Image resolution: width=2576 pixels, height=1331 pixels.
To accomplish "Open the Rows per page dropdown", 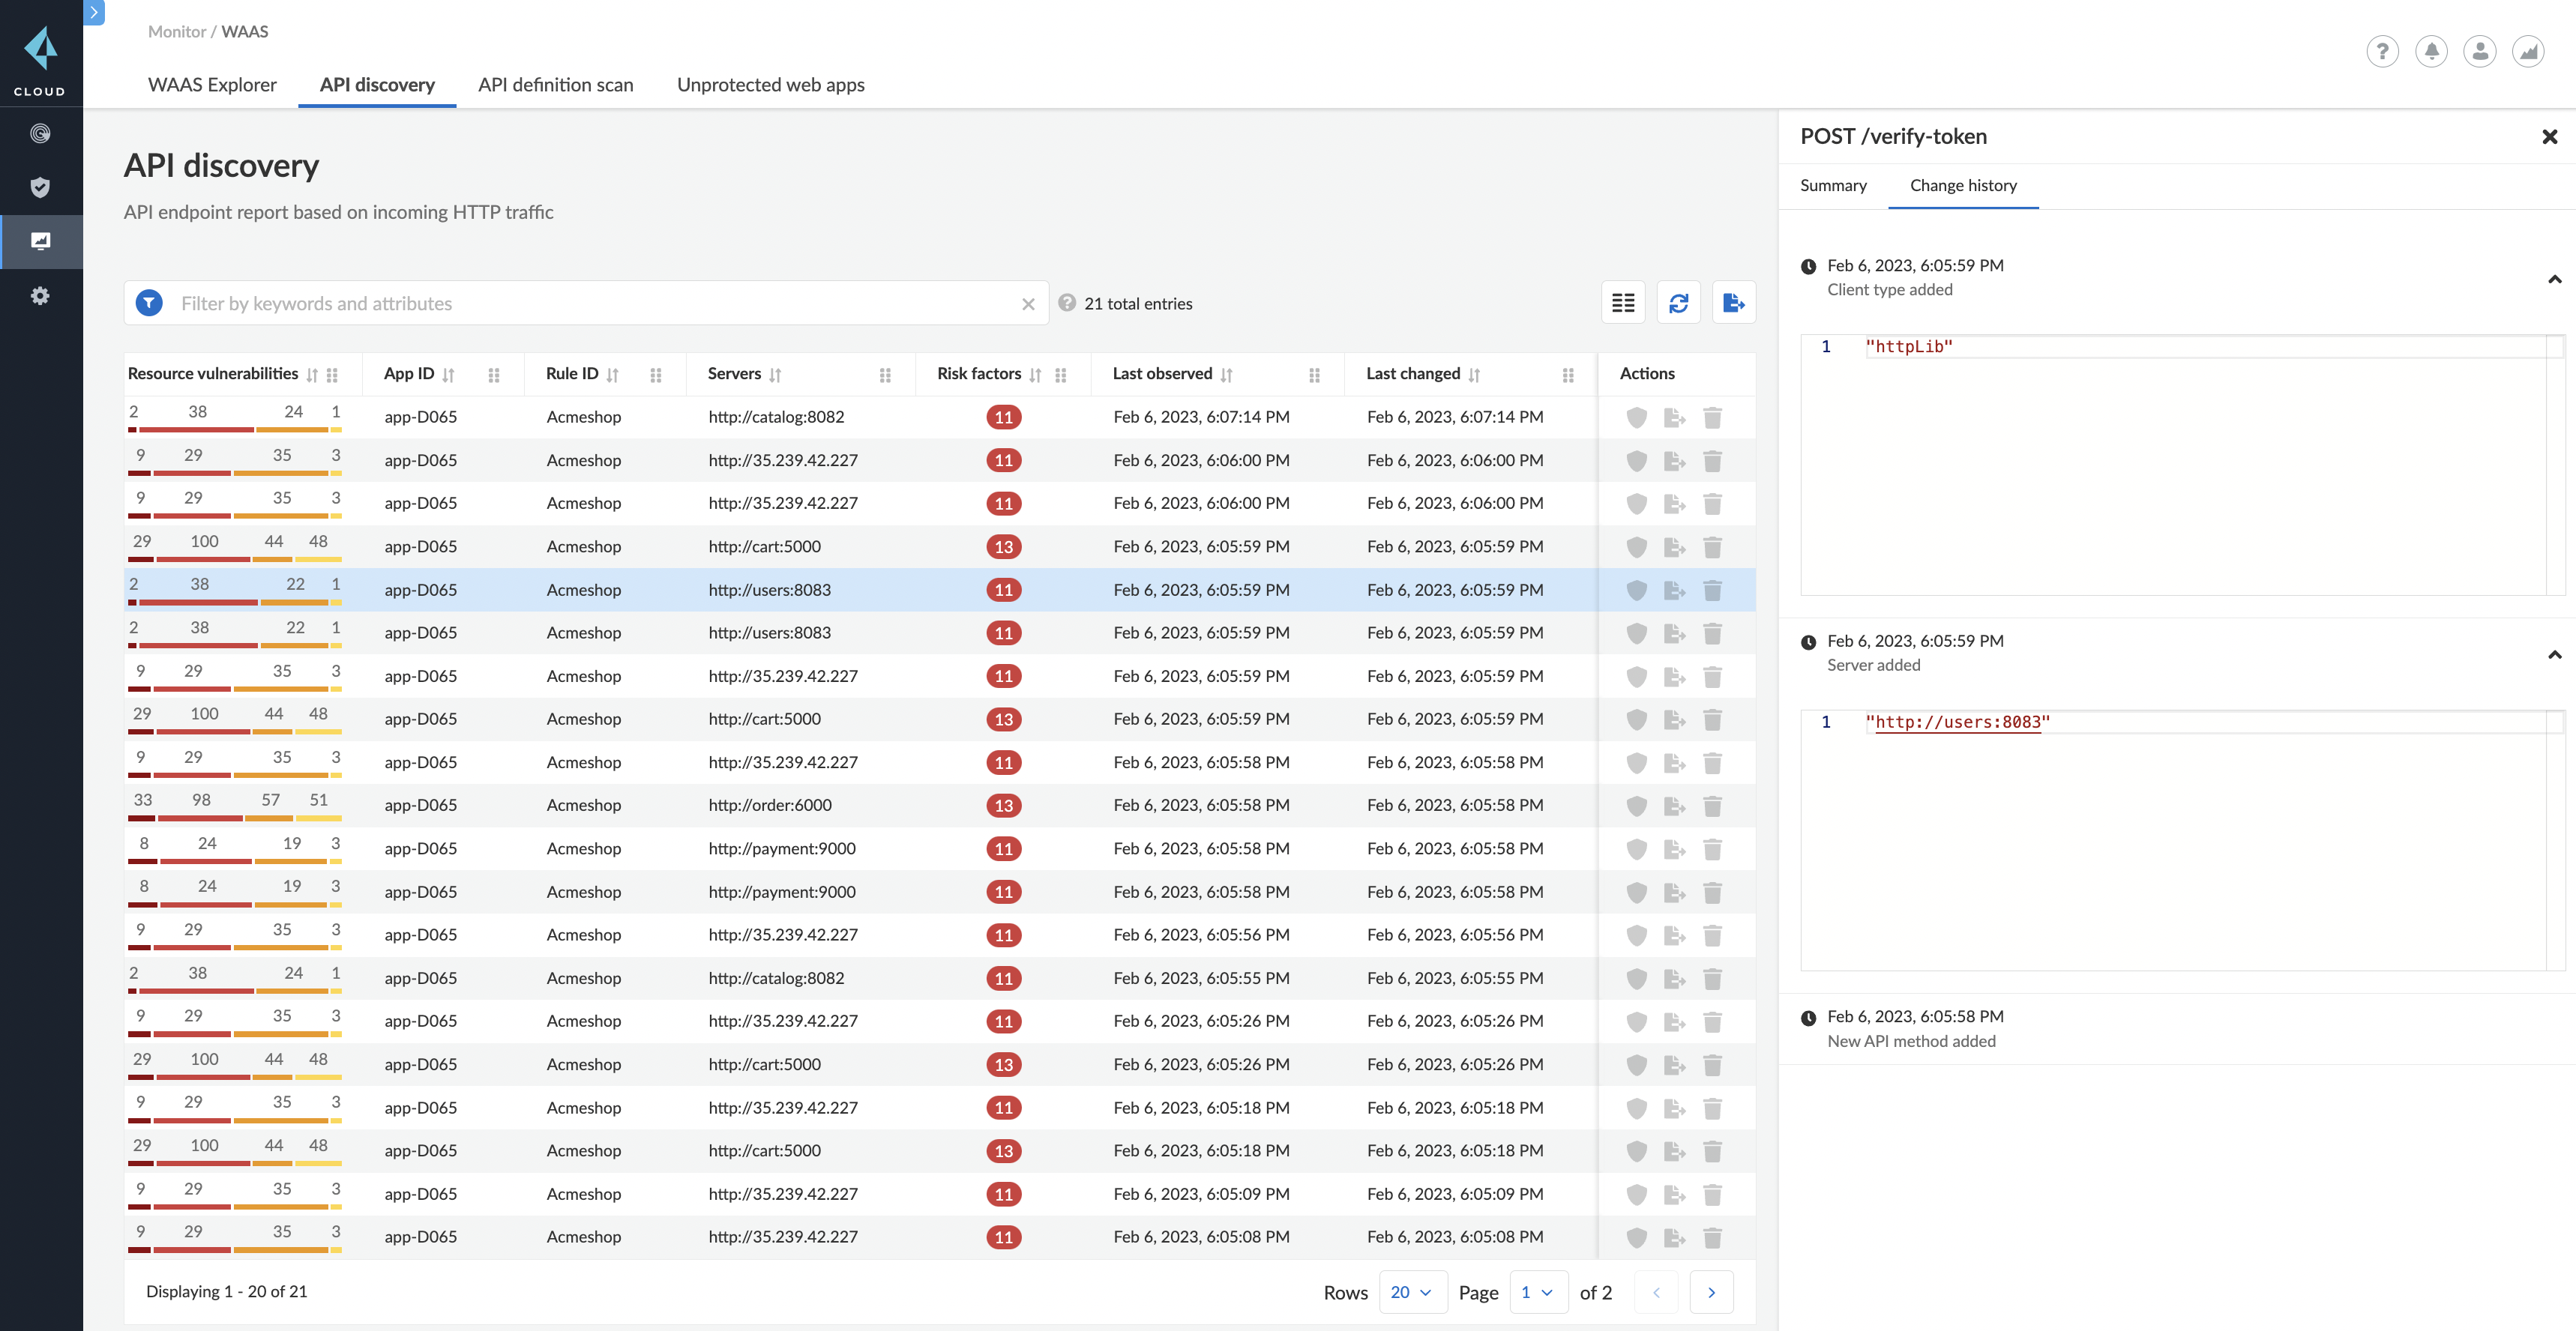I will tap(1412, 1292).
